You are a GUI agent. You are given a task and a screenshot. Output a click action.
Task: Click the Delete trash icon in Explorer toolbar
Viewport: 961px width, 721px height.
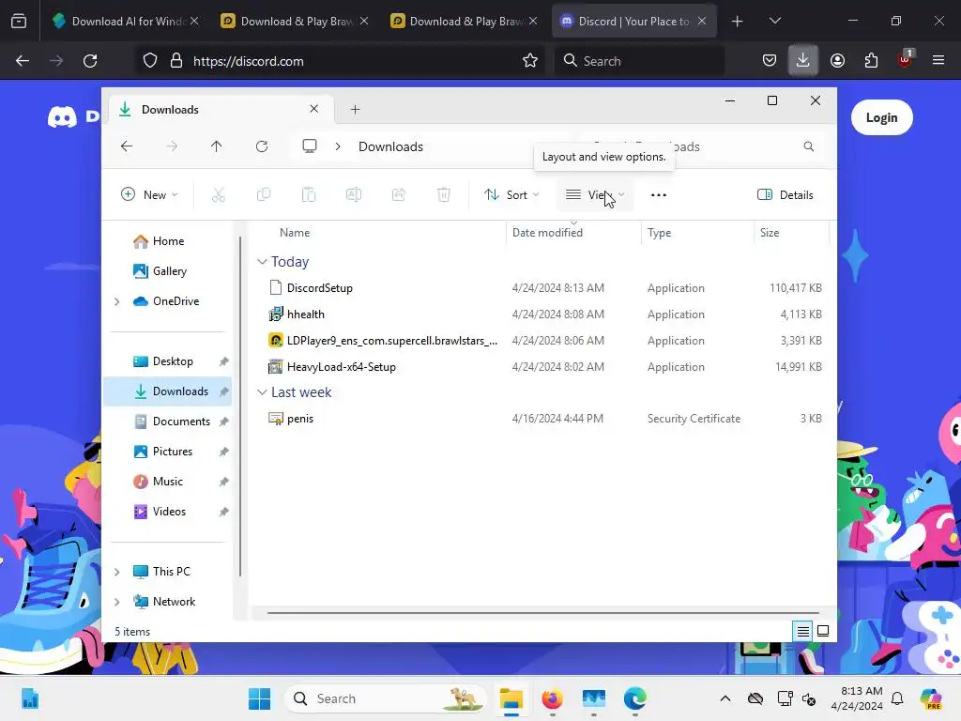pyautogui.click(x=444, y=195)
